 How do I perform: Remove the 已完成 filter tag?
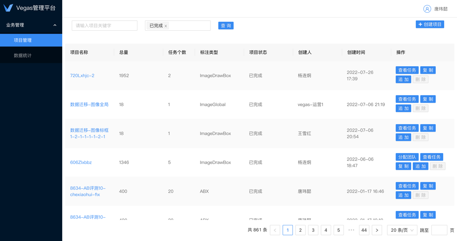click(166, 26)
